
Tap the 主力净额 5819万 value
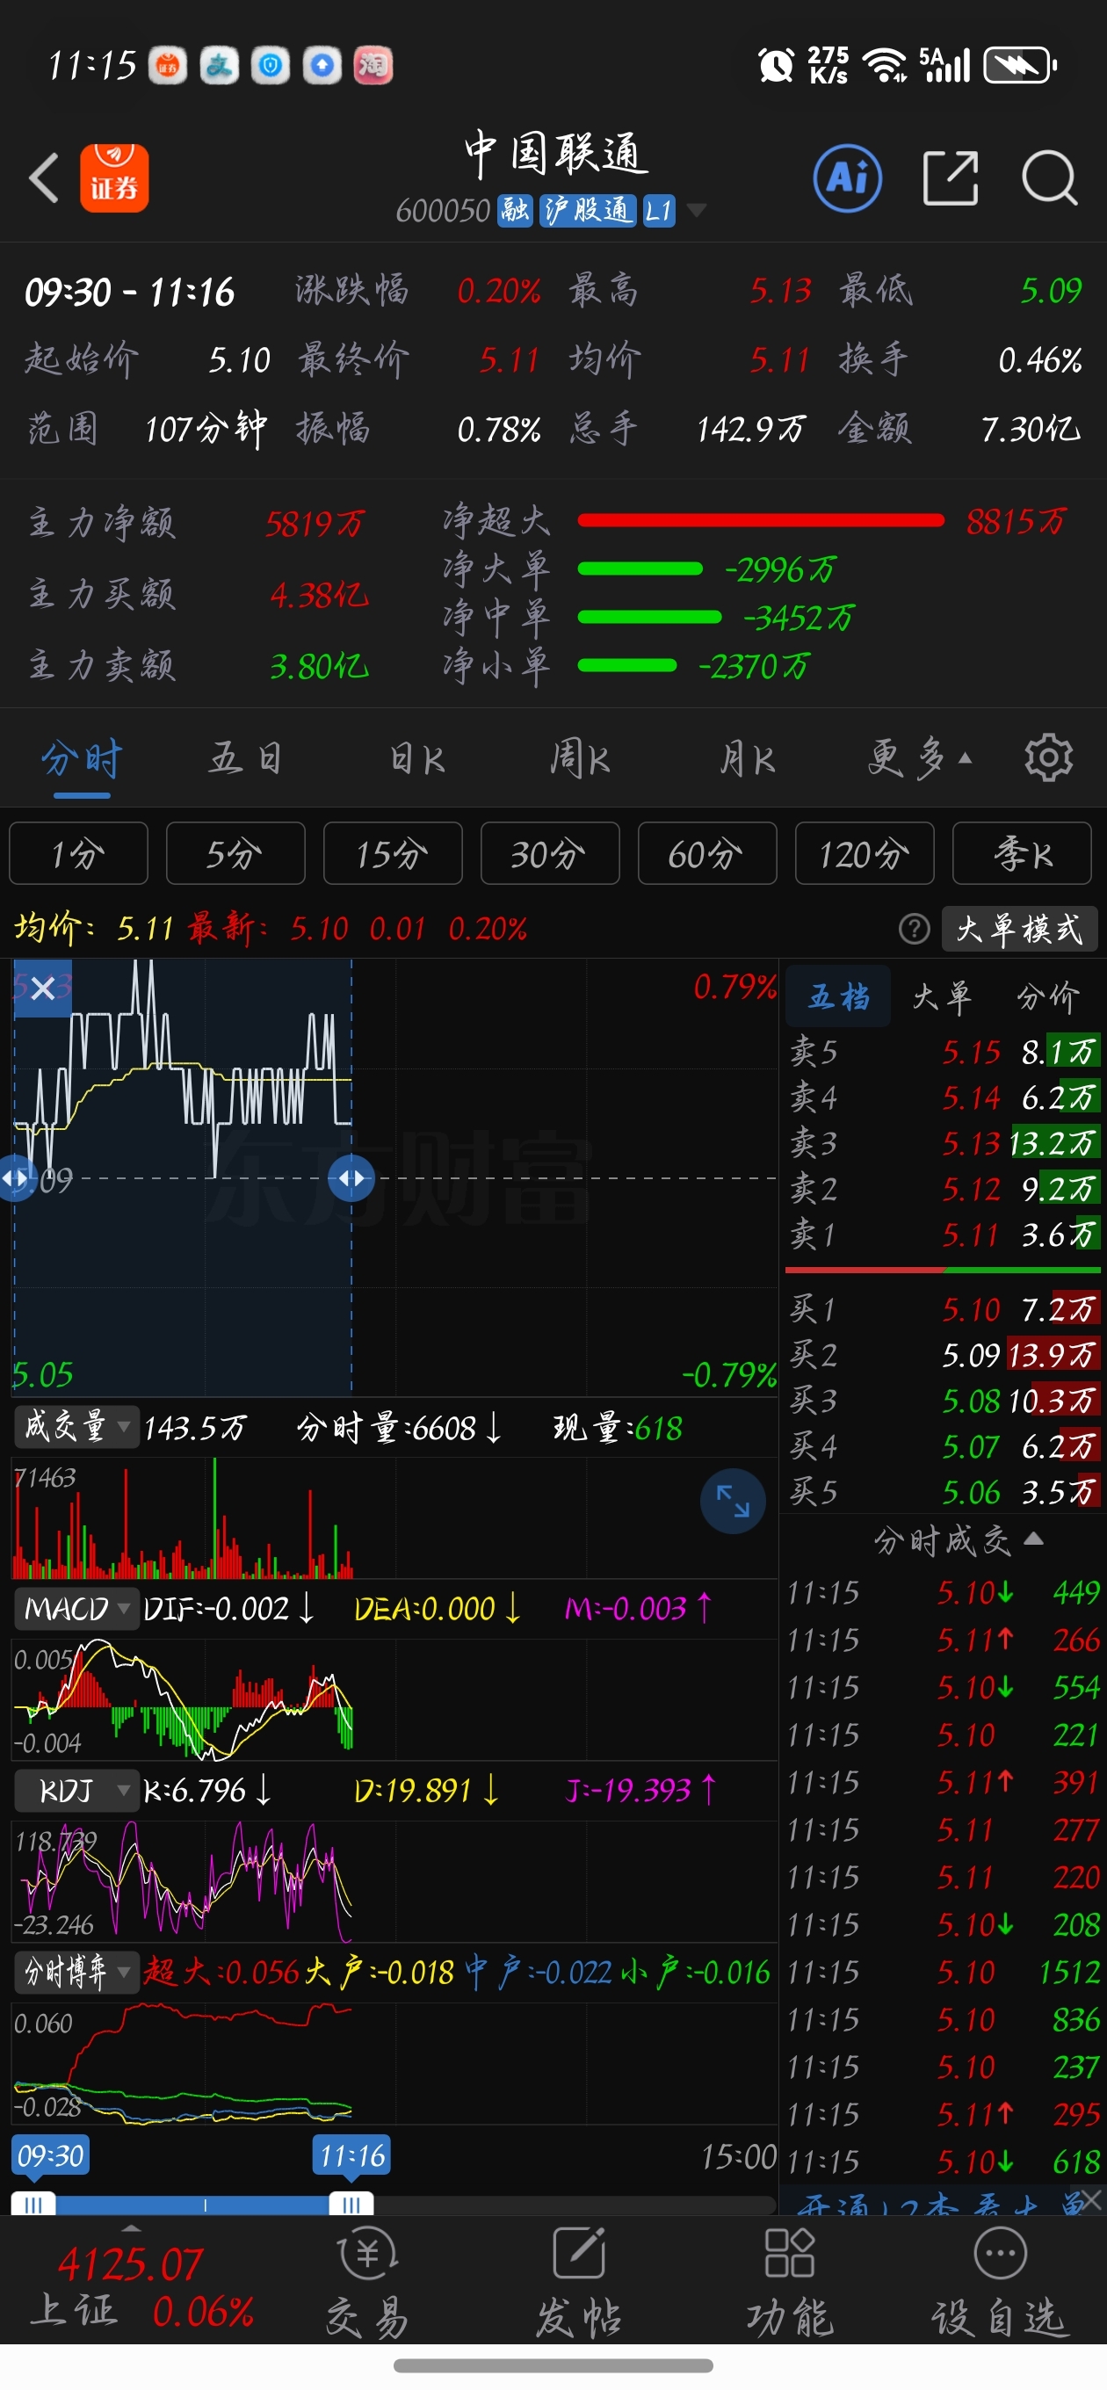(315, 525)
